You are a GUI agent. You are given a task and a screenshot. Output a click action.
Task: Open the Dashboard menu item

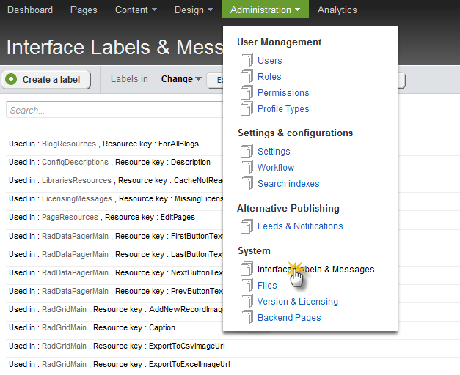tap(30, 10)
